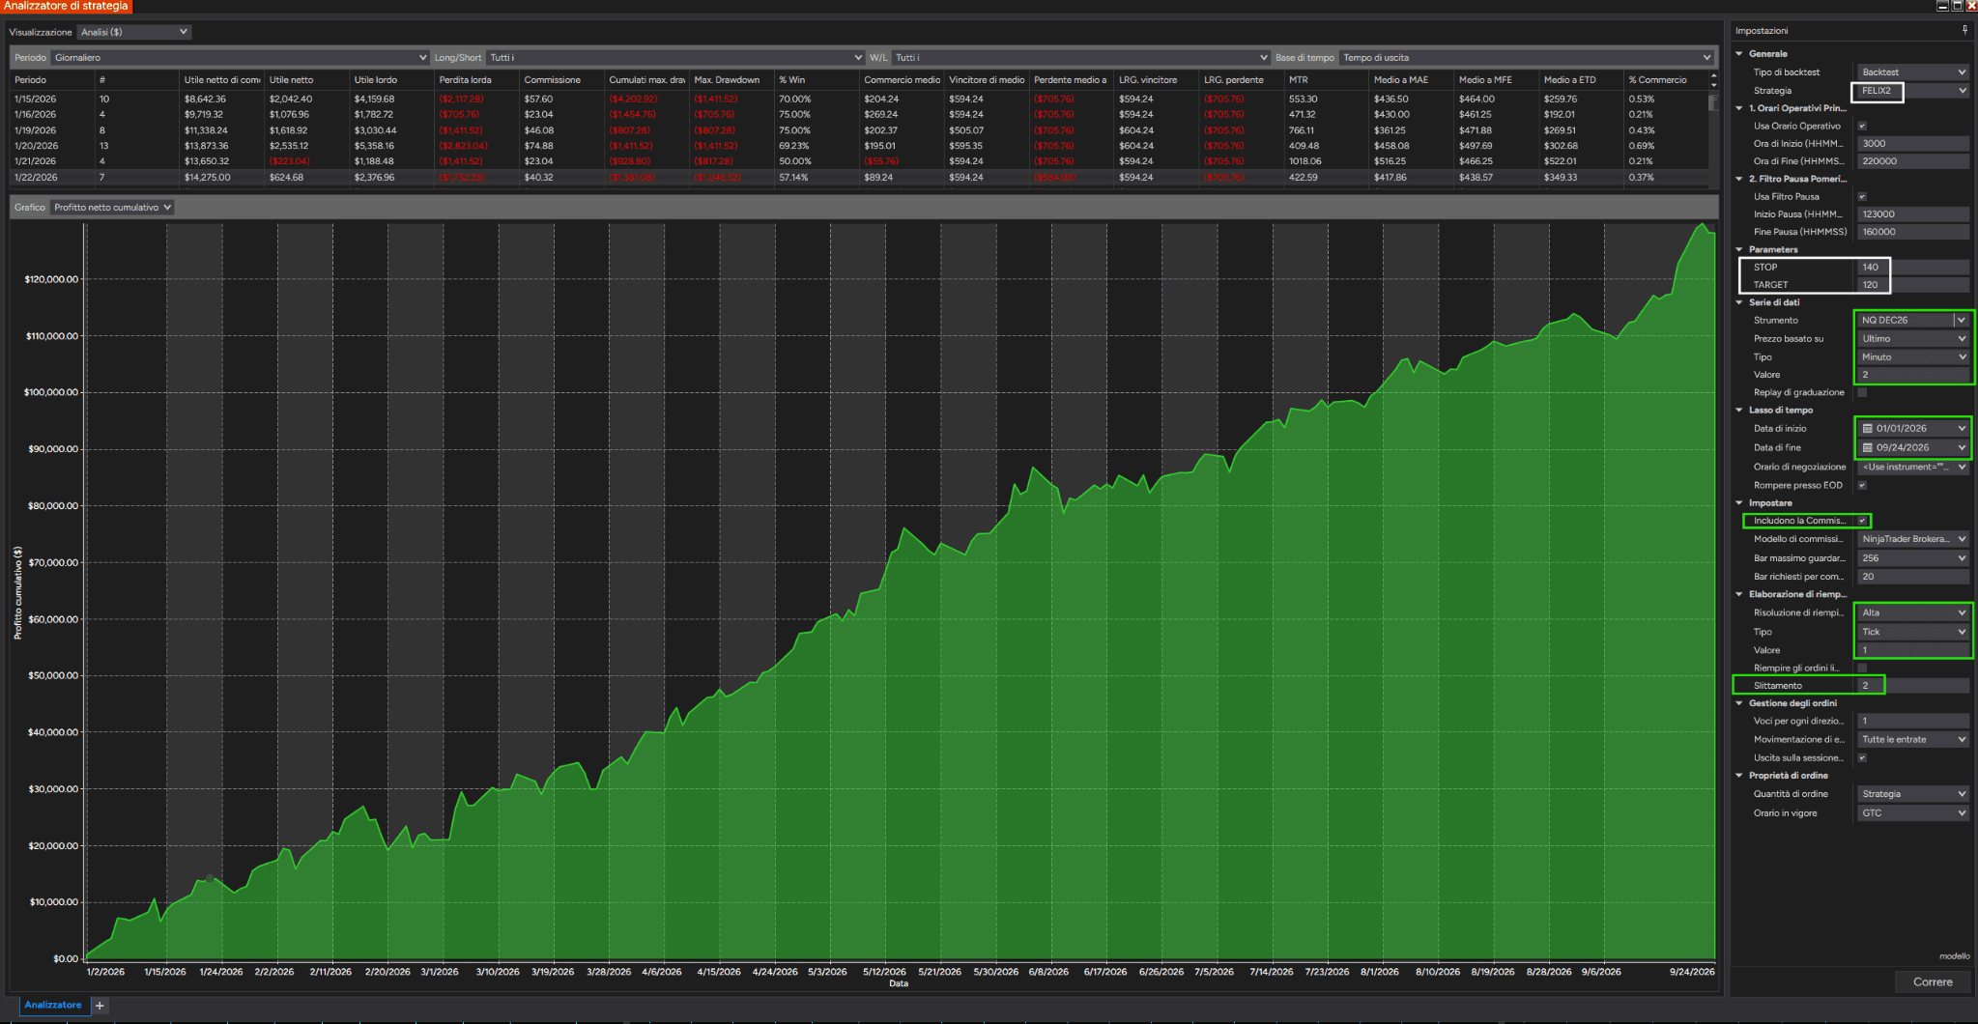Uncheck Includono la Commissione checkbox
Viewport: 1978px width, 1024px height.
point(1862,521)
